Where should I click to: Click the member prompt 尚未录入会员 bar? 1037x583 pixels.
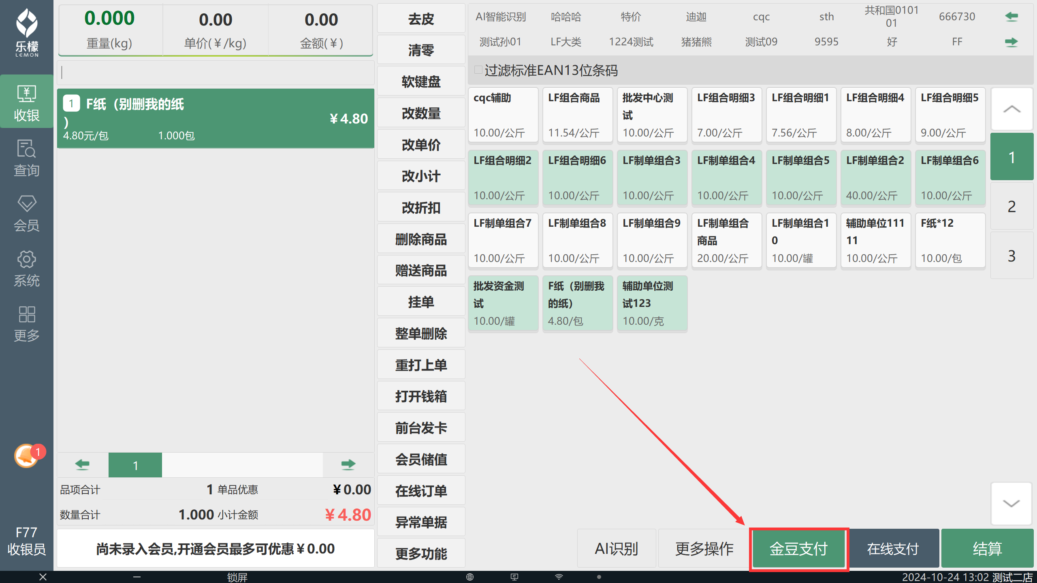(x=216, y=549)
